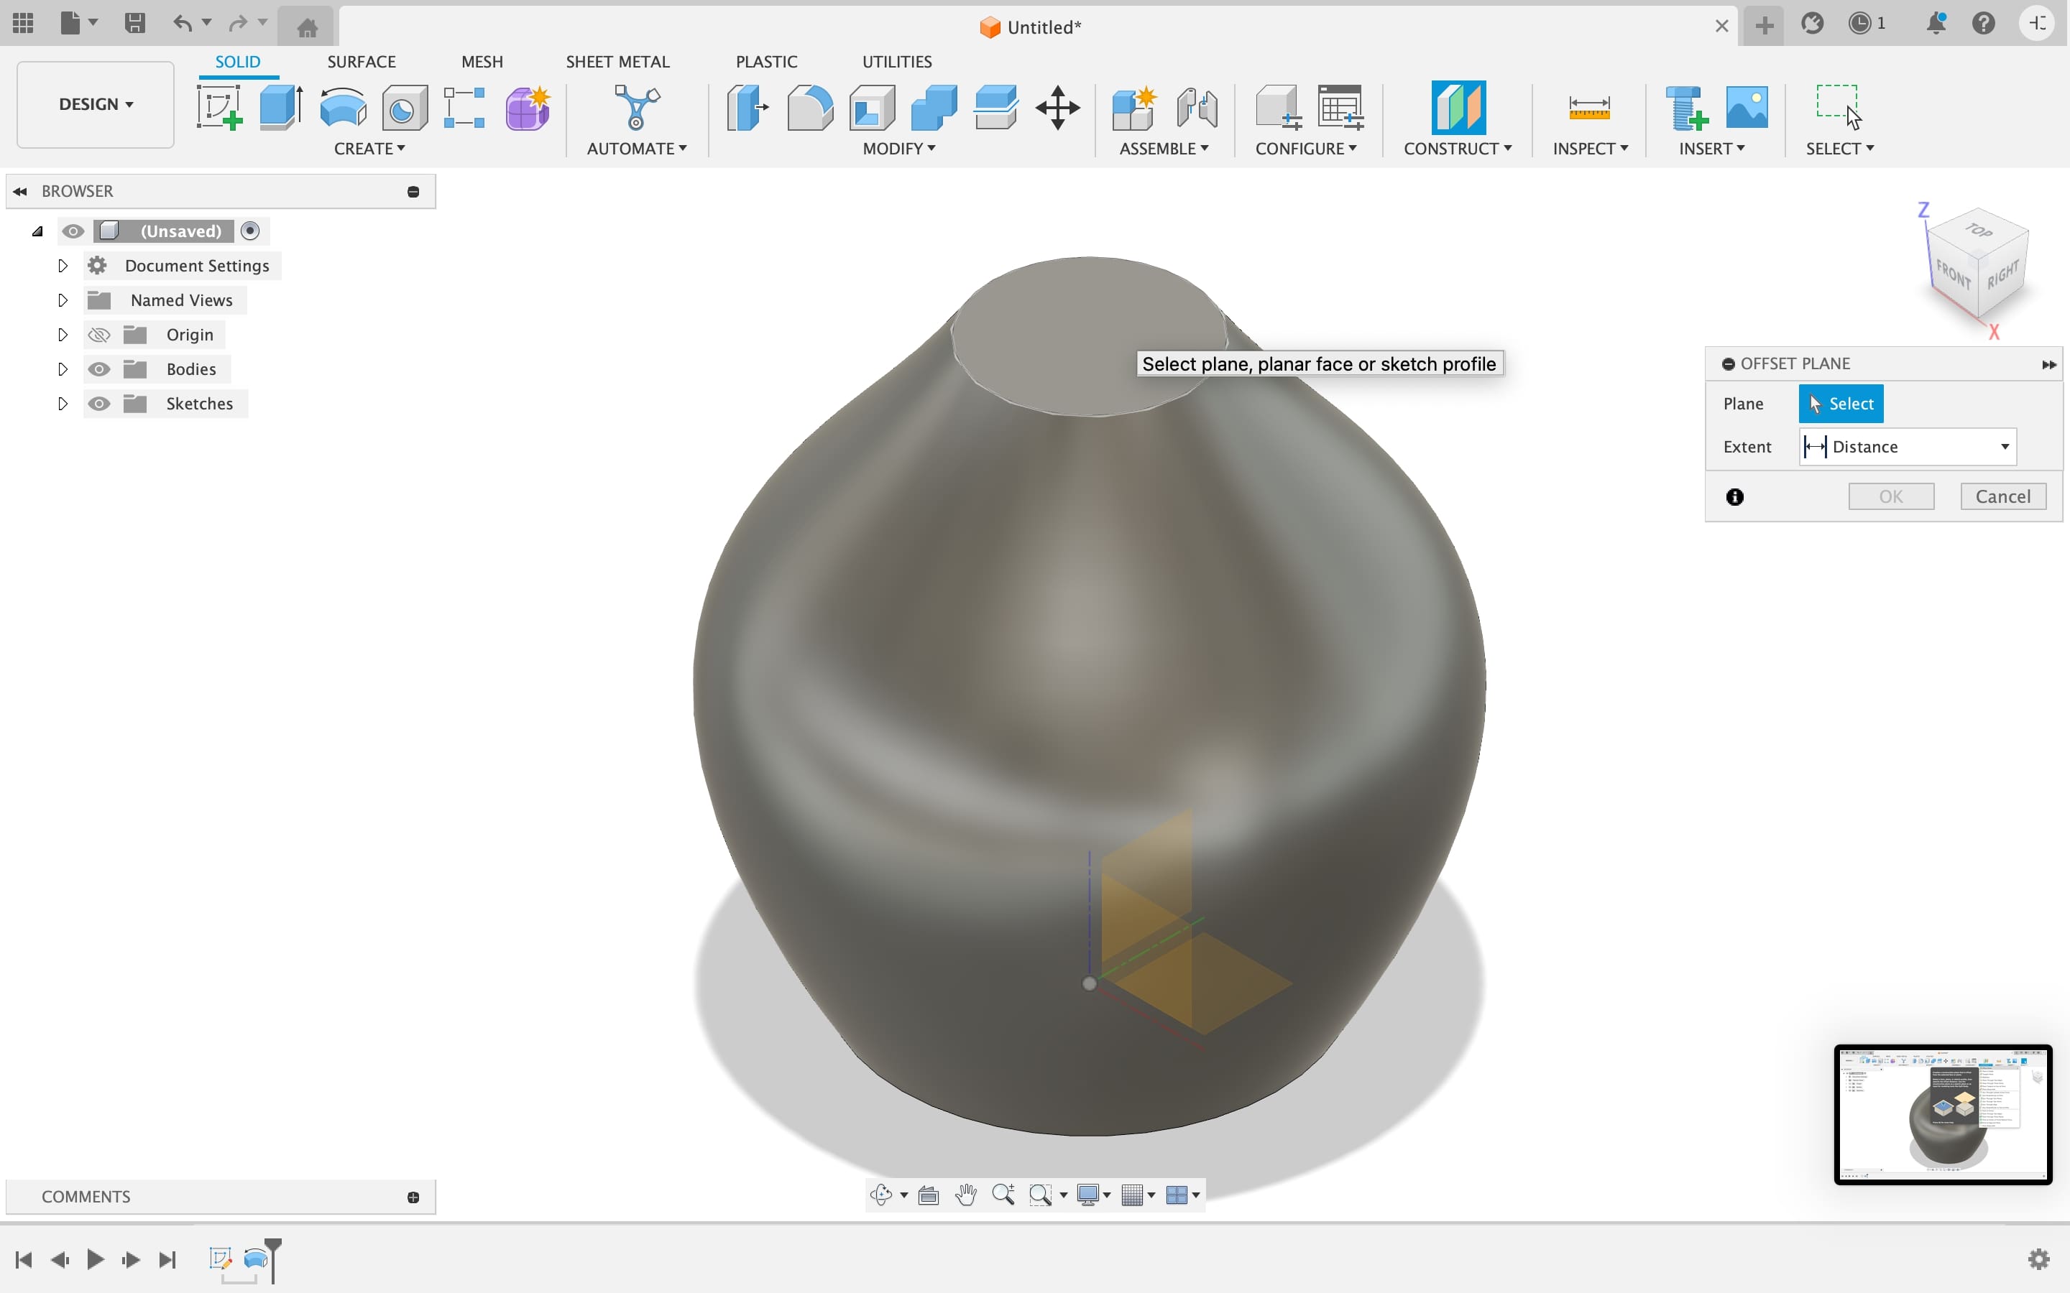Screen dimensions: 2070x1293
Task: Switch to the SURFACE tab
Action: [x=361, y=62]
